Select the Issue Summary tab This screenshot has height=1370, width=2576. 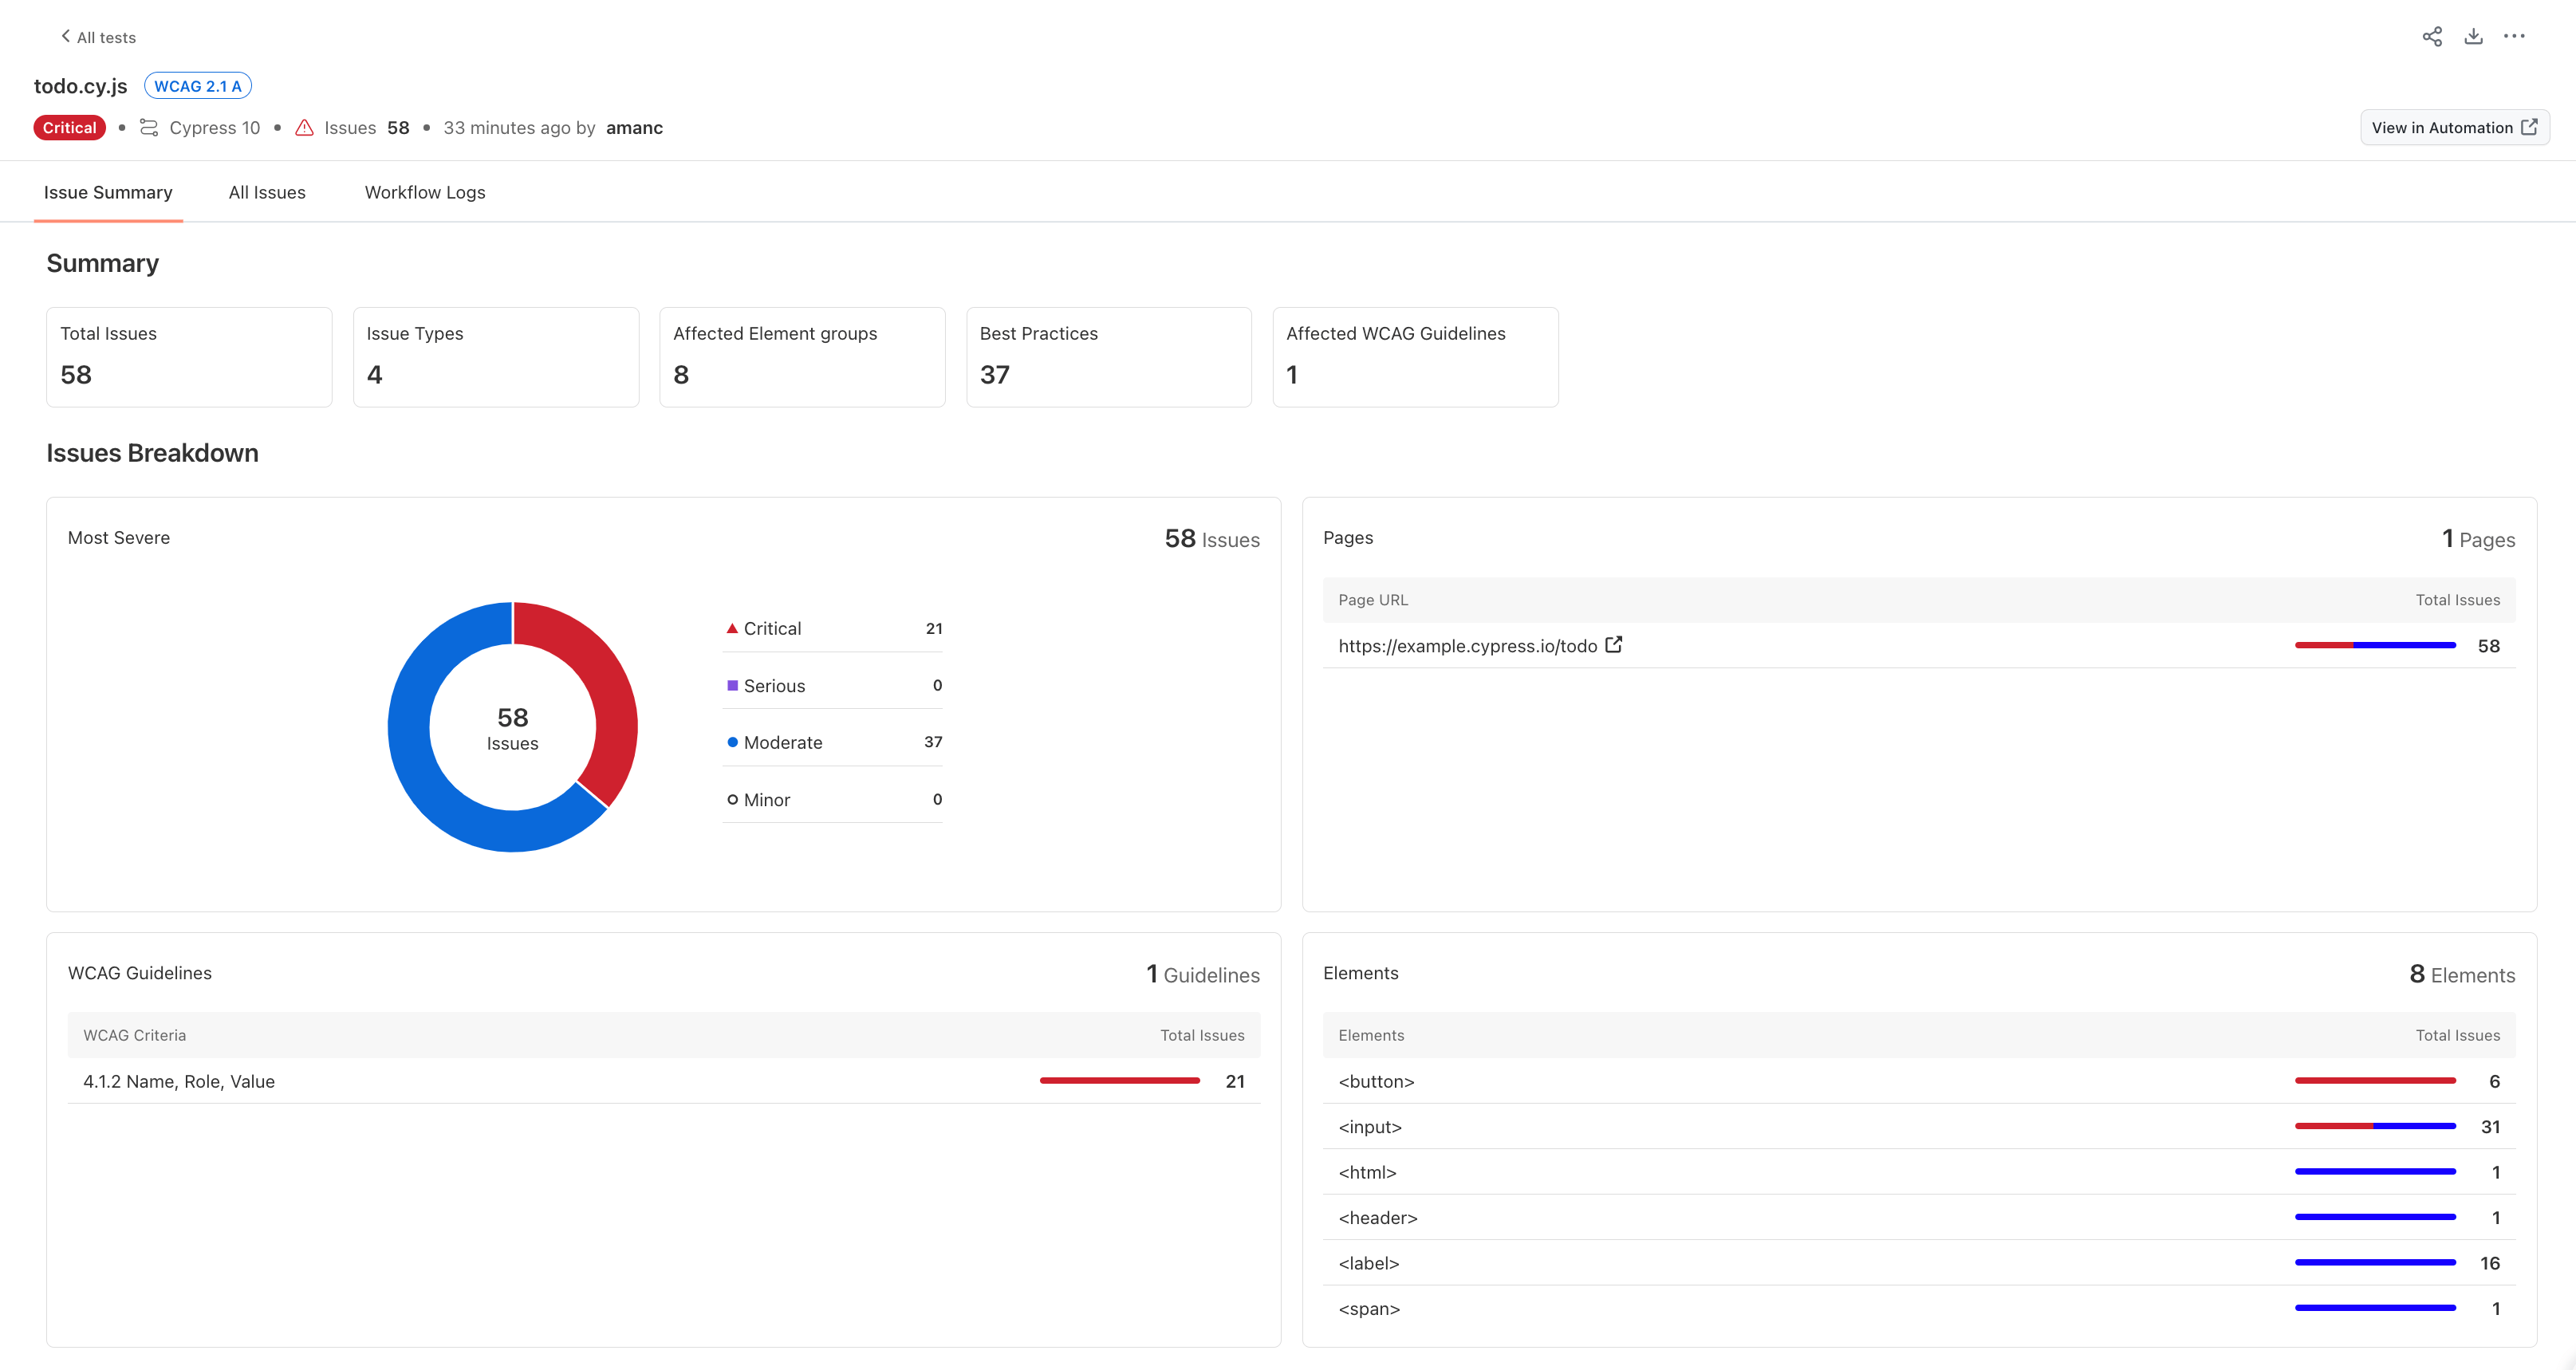click(108, 191)
